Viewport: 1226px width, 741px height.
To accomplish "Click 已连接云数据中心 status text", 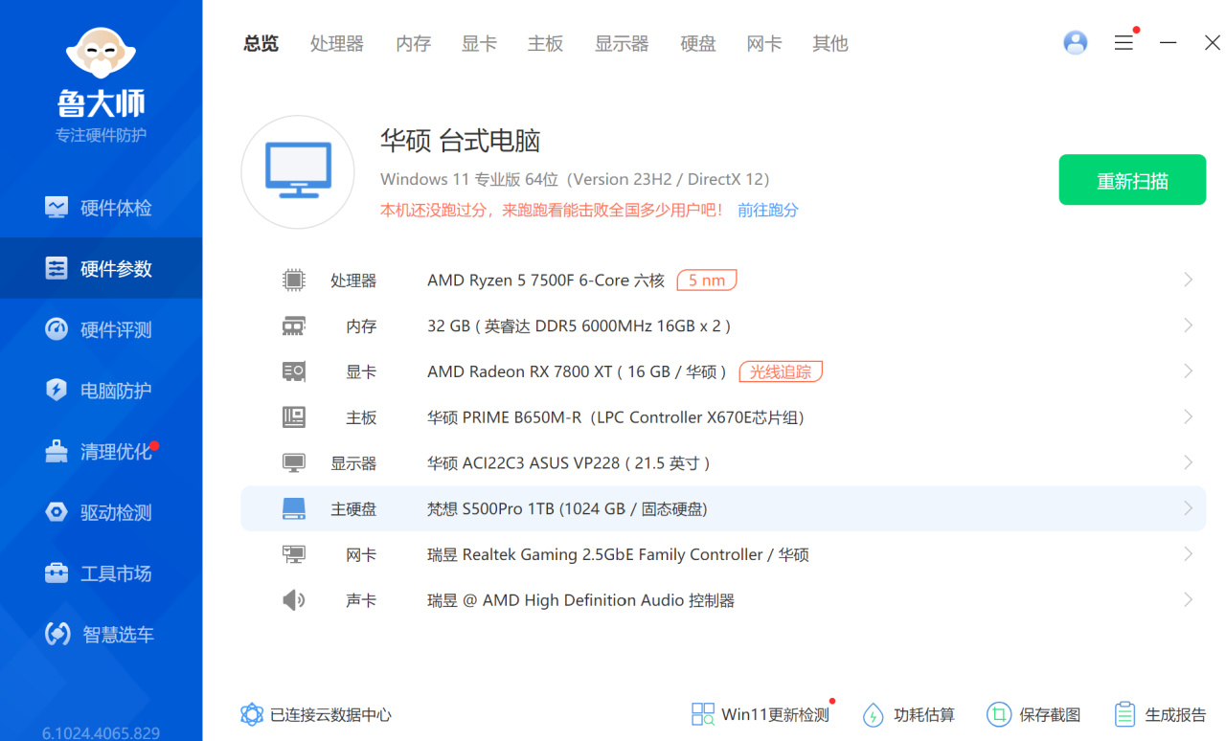I will click(x=330, y=714).
